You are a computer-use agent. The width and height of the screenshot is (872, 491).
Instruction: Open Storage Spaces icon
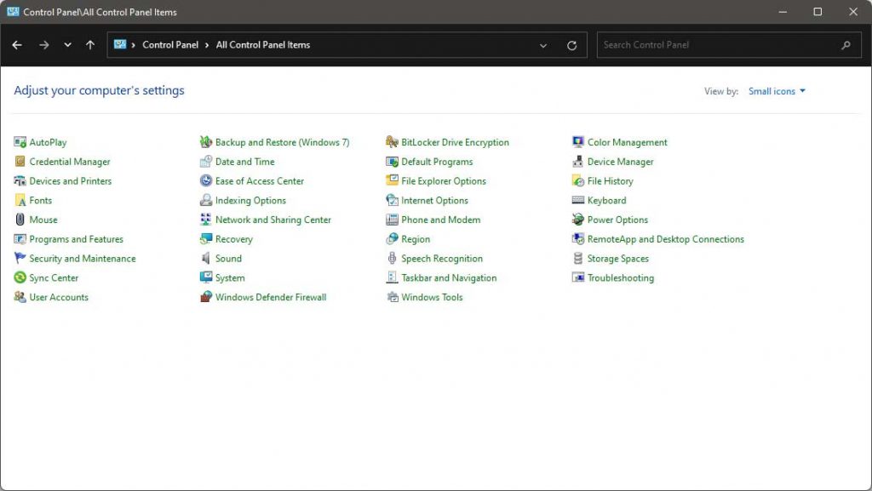click(x=578, y=259)
